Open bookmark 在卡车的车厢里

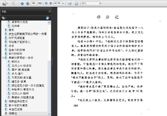pos(18,105)
